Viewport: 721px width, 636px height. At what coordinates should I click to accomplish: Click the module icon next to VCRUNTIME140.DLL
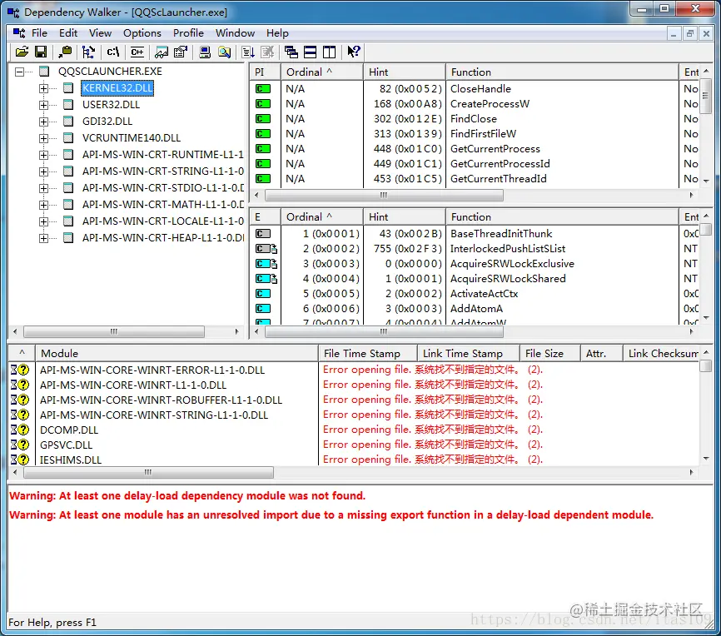tap(68, 138)
